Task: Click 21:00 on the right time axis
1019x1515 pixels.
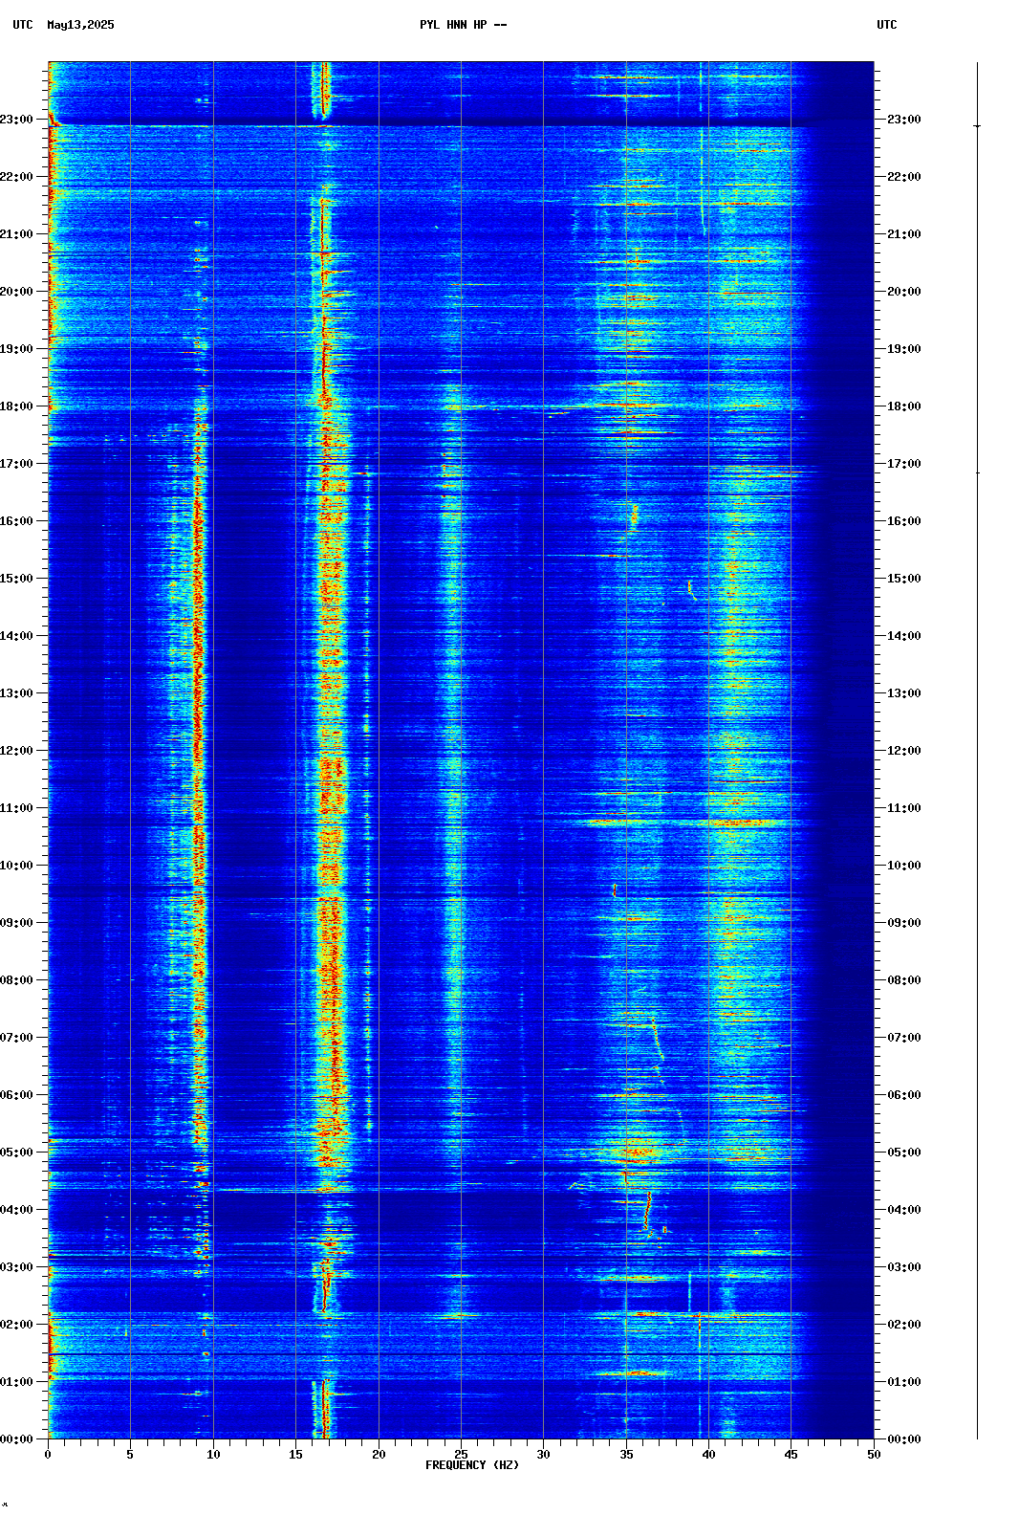Action: coord(904,234)
